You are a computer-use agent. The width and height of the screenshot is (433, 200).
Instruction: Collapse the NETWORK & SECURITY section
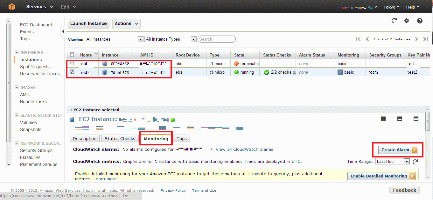(17, 143)
